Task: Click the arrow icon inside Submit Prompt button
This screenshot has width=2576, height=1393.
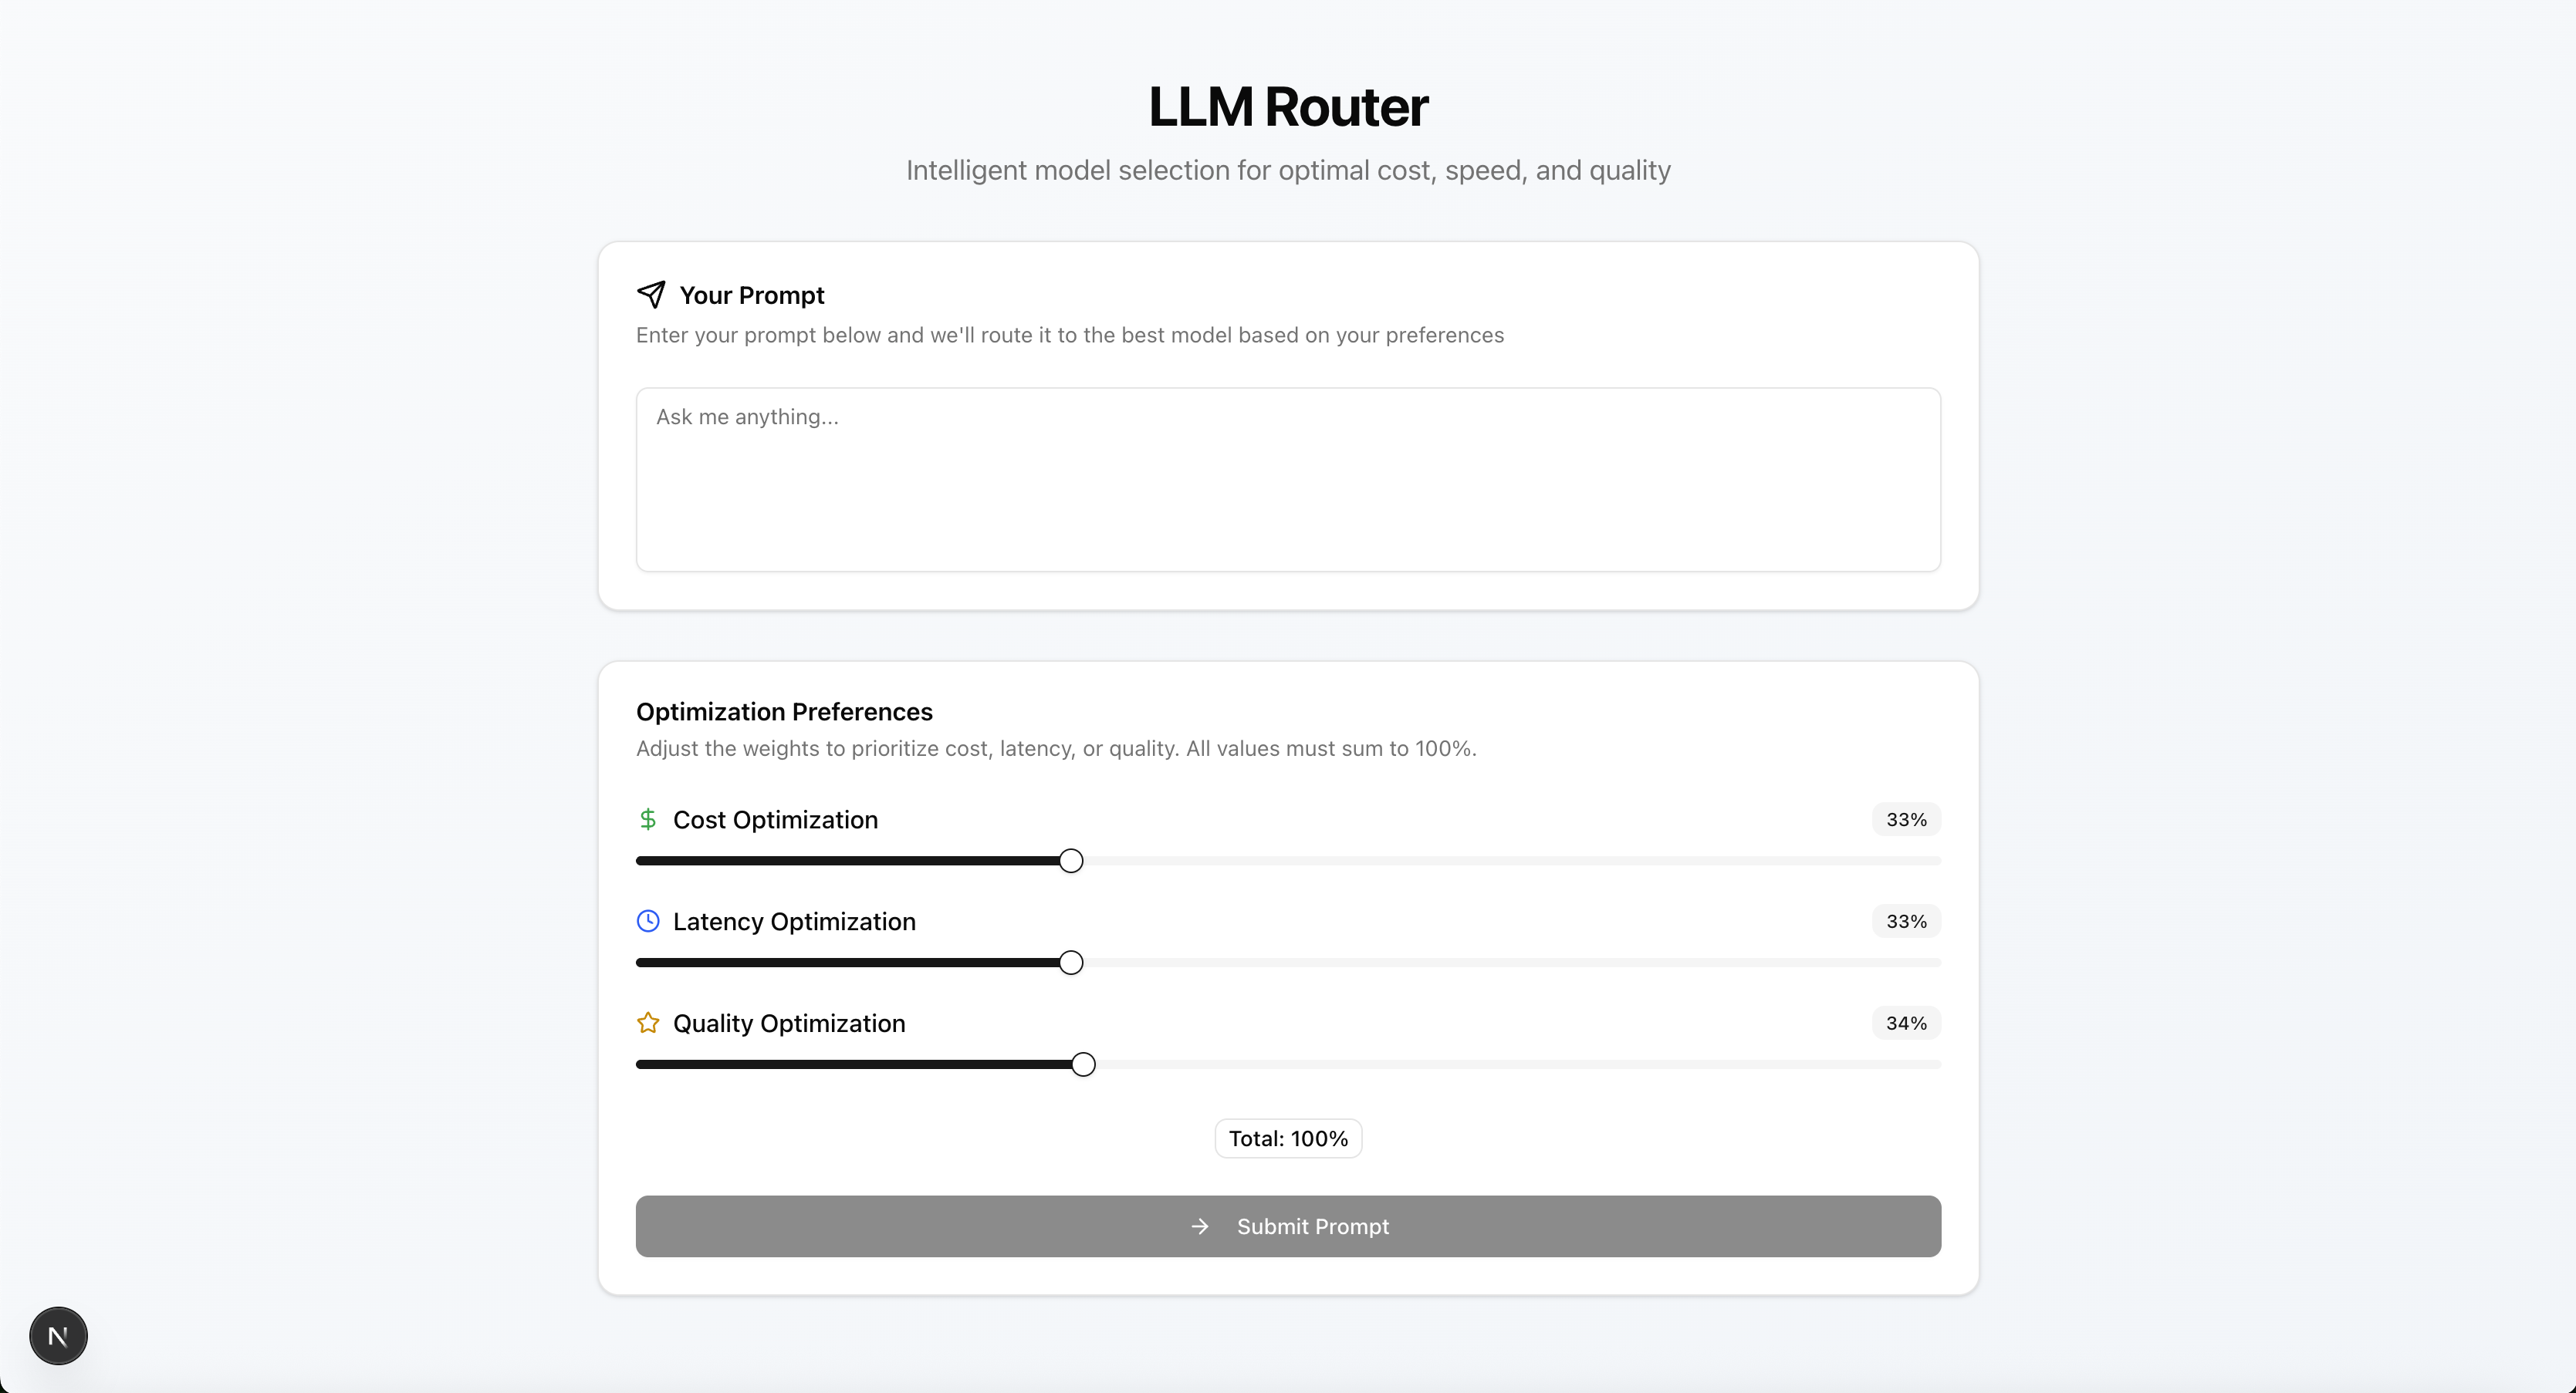Action: pos(1199,1226)
